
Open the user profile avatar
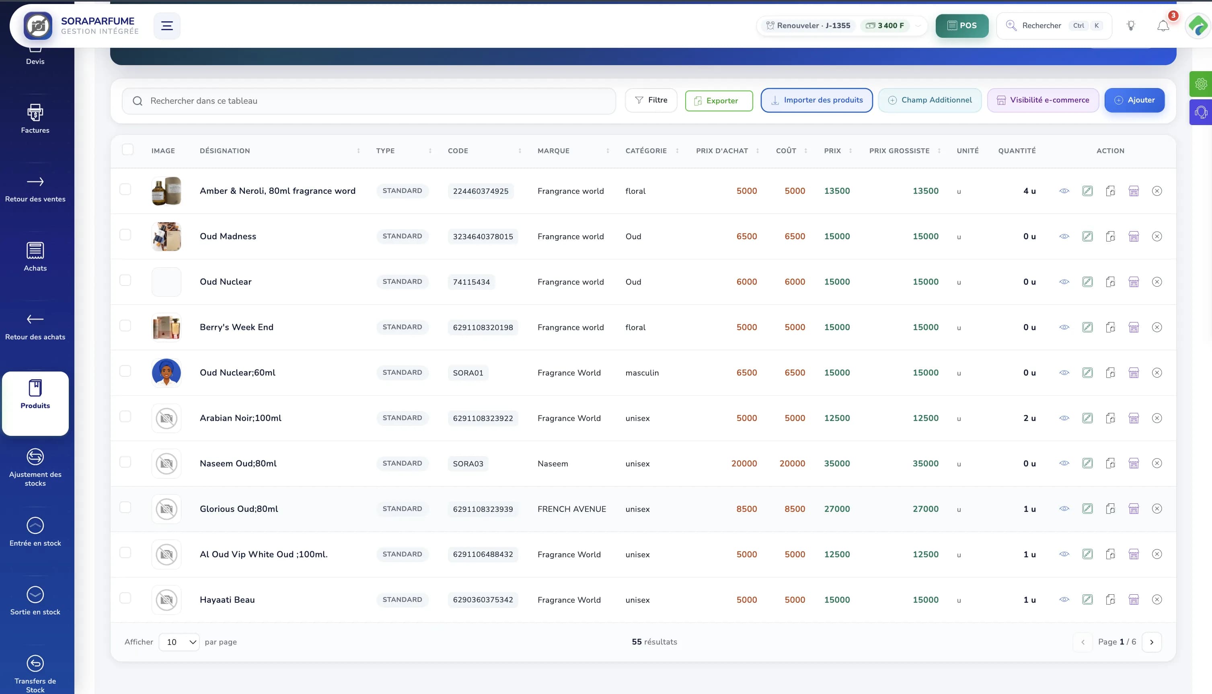[x=1198, y=26]
